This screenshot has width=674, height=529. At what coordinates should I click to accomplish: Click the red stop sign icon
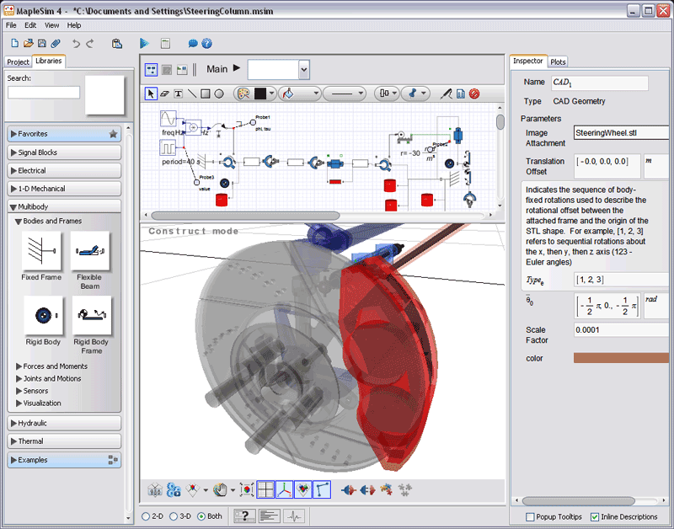point(474,94)
